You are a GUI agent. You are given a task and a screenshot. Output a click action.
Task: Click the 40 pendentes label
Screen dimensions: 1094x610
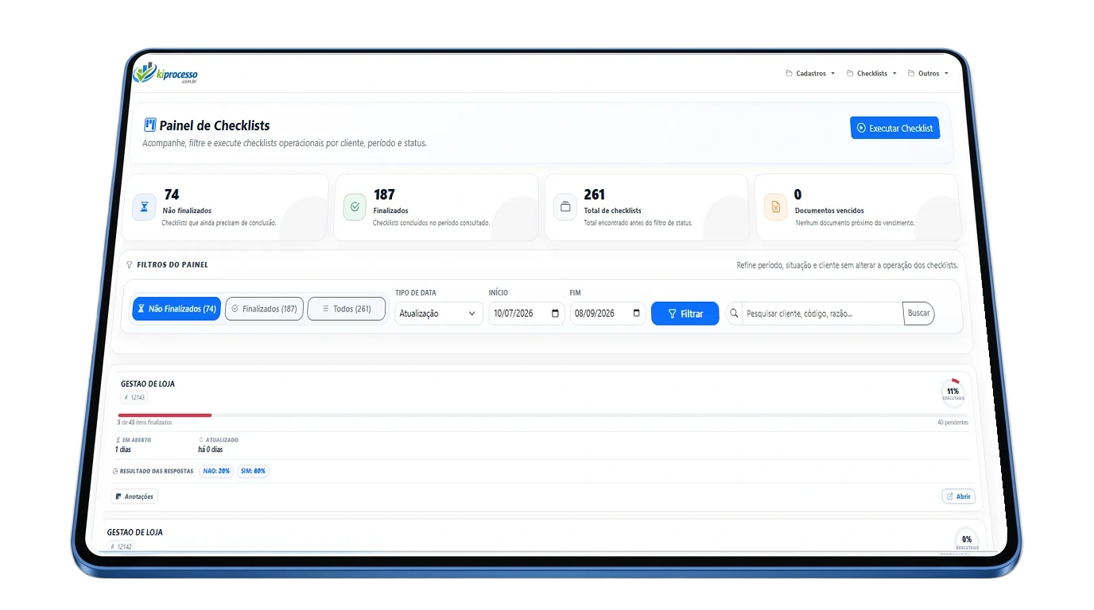[952, 423]
